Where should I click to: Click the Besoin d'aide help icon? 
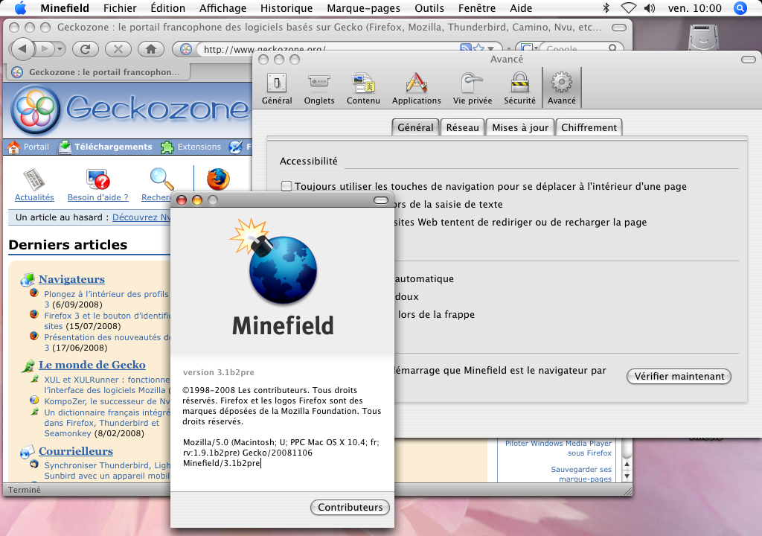point(97,179)
